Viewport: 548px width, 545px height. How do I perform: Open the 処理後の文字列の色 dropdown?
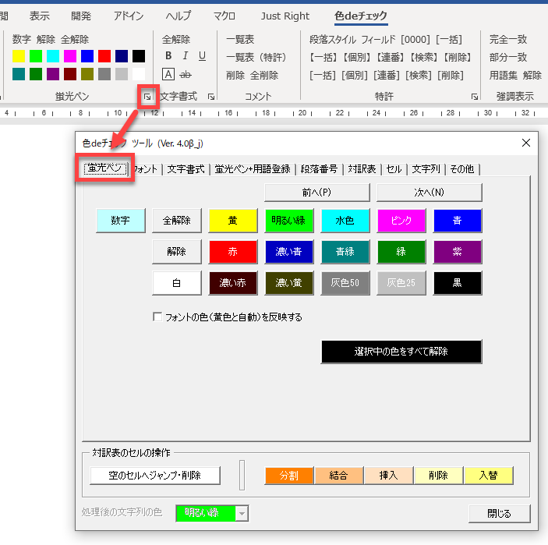coord(241,513)
